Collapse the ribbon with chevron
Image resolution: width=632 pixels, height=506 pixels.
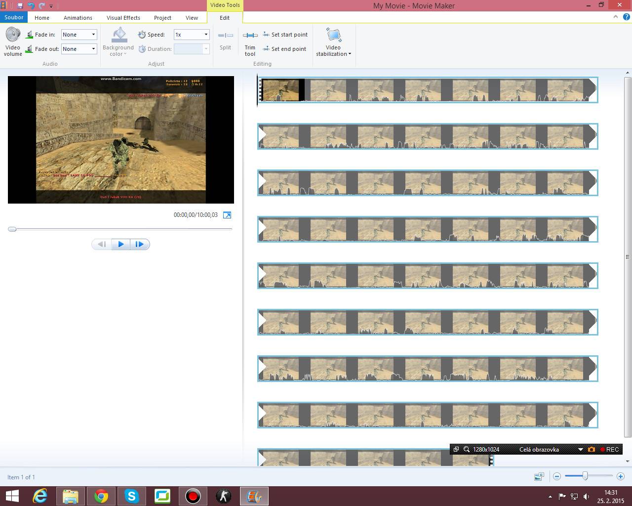tap(615, 17)
